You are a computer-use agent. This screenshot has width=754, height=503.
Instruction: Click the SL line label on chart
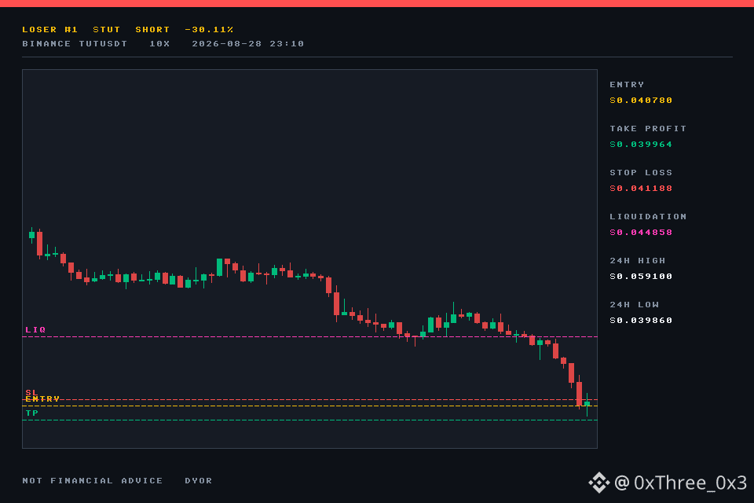click(x=31, y=393)
